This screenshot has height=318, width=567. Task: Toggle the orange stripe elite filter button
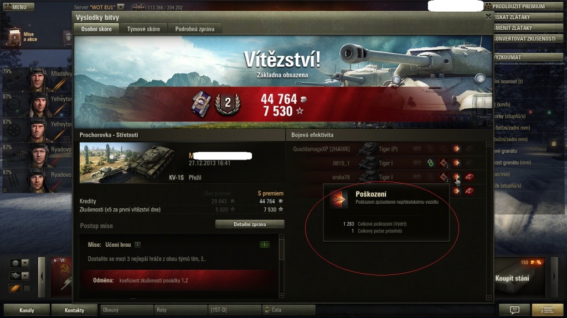[15, 288]
